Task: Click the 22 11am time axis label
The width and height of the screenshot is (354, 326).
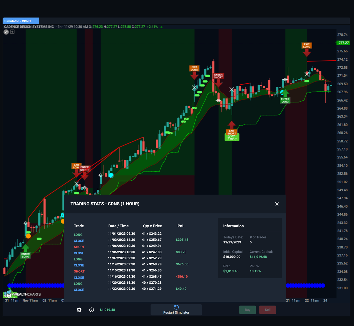Action: point(312,301)
